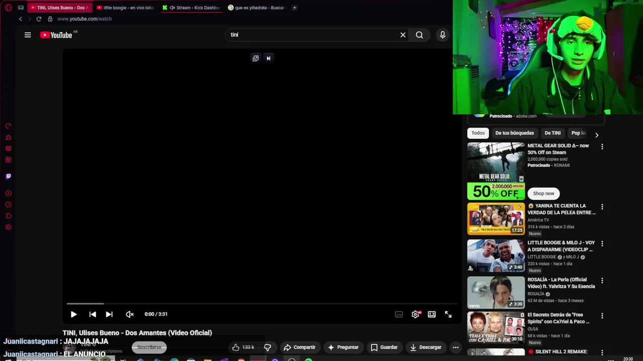Click the adobe.com sponsored link

point(526,116)
